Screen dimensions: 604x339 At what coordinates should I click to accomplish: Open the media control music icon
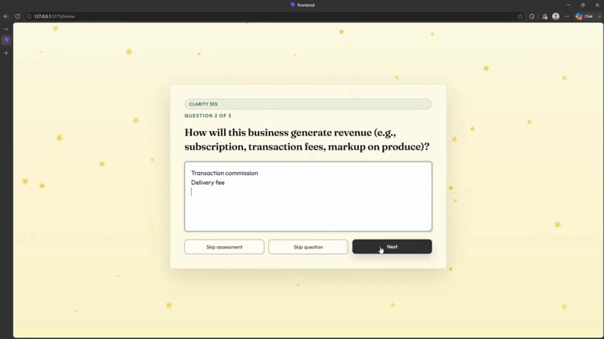coord(544,16)
